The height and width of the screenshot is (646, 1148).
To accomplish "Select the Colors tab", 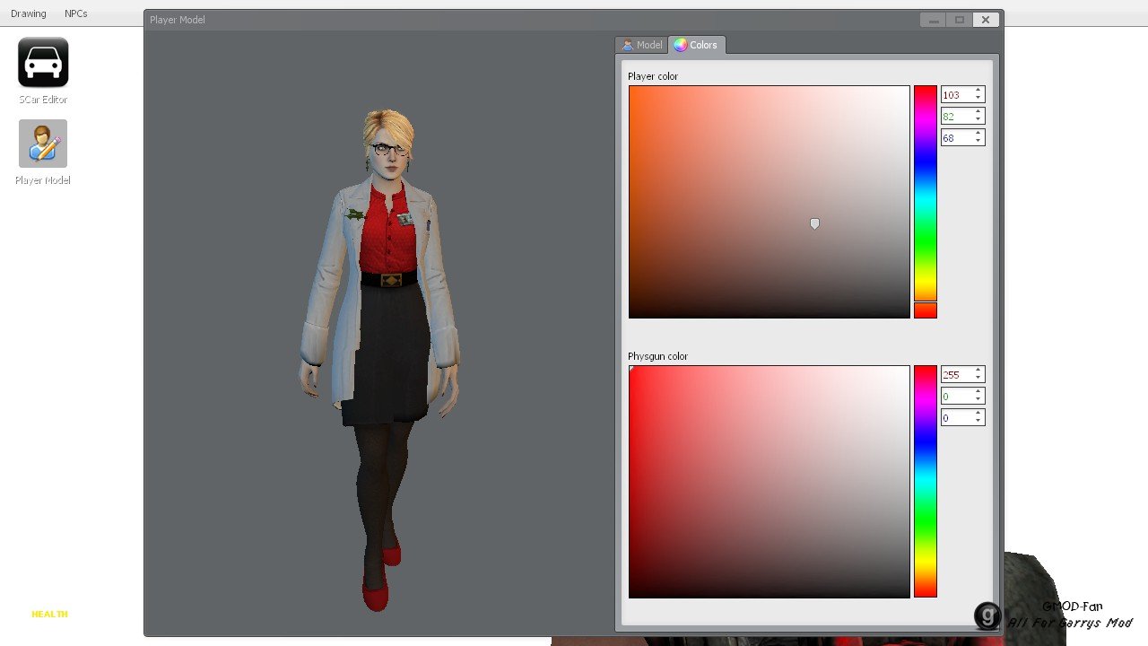I will [697, 45].
